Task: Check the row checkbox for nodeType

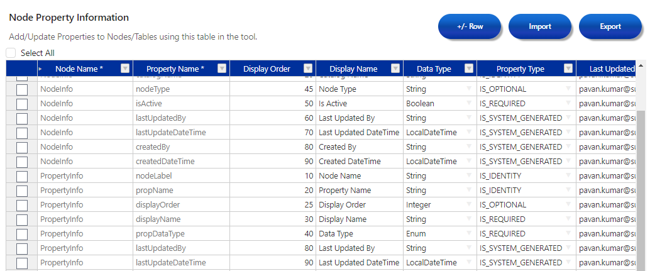Action: pyautogui.click(x=21, y=89)
